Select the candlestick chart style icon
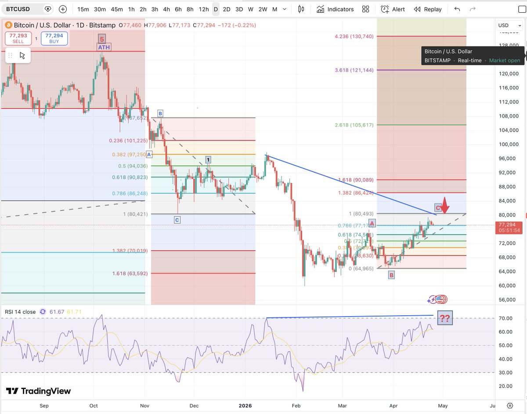 [x=301, y=9]
